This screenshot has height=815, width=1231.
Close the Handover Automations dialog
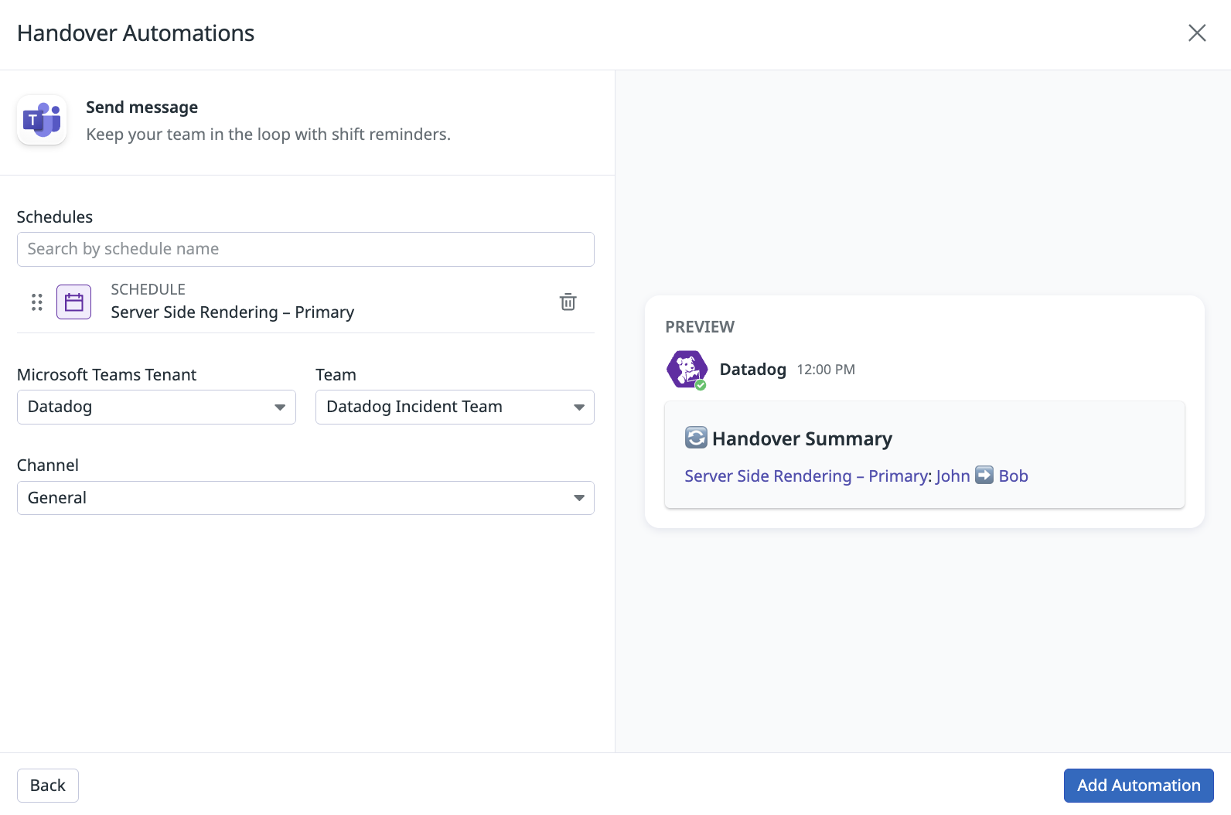[x=1196, y=33]
